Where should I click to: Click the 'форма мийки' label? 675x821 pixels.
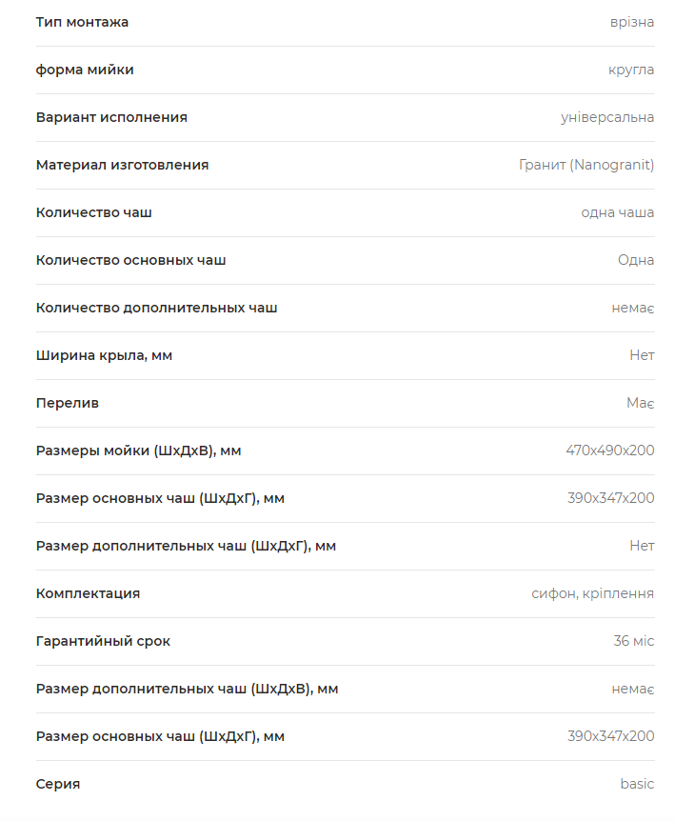85,70
